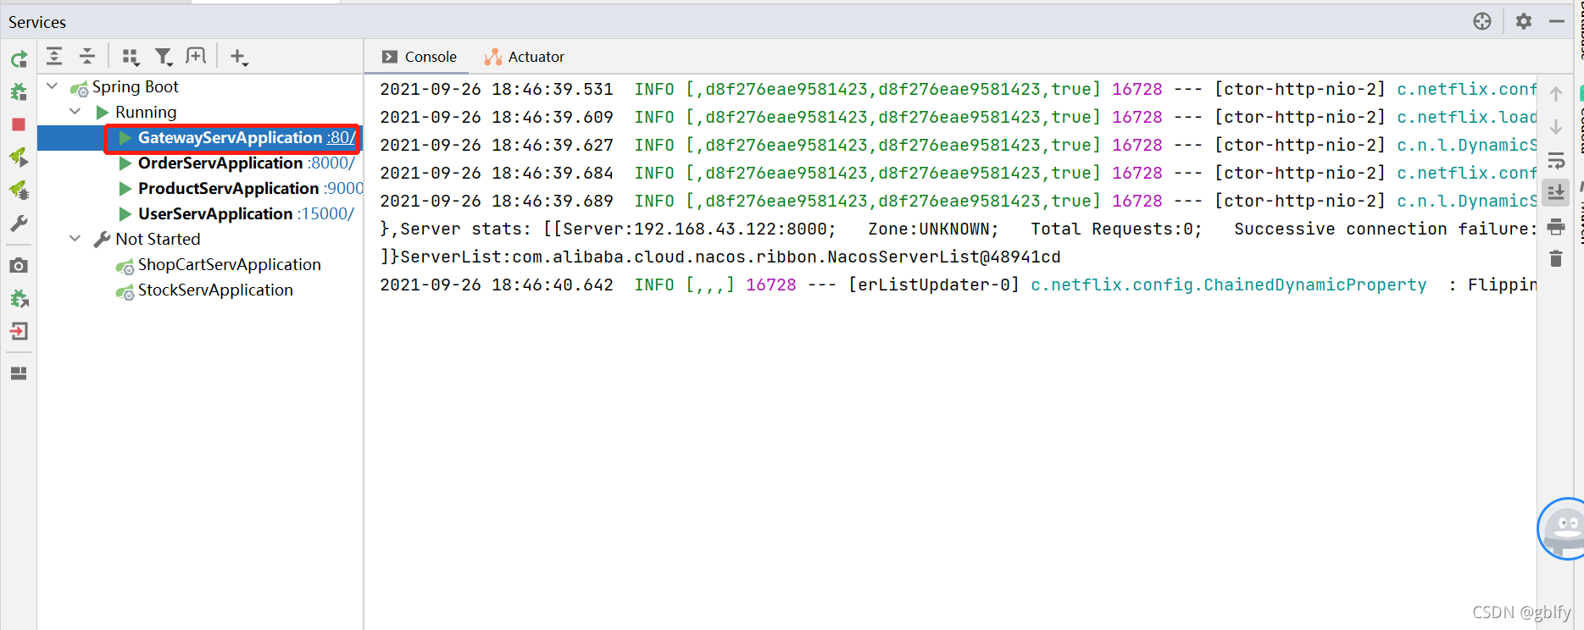Screen dimensions: 1584x630
Task: Click the print console output icon
Action: click(x=1556, y=226)
